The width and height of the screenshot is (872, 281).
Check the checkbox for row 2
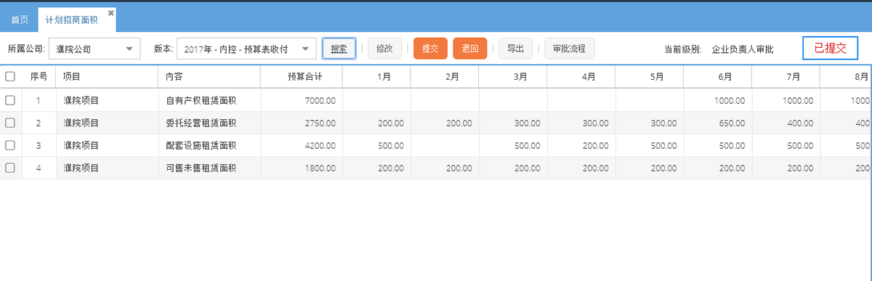coord(10,123)
